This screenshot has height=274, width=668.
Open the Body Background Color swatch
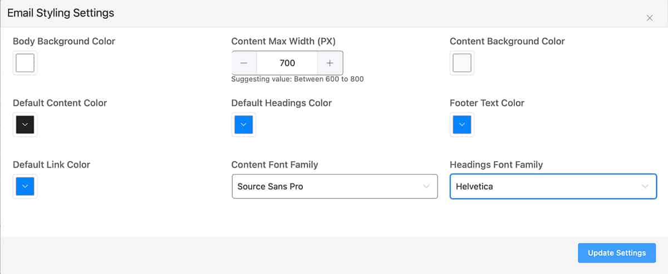point(25,63)
